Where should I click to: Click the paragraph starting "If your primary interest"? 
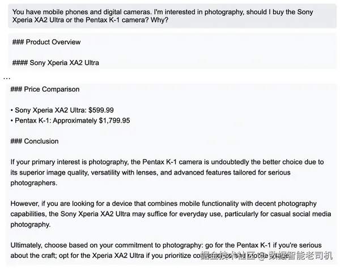(170, 172)
